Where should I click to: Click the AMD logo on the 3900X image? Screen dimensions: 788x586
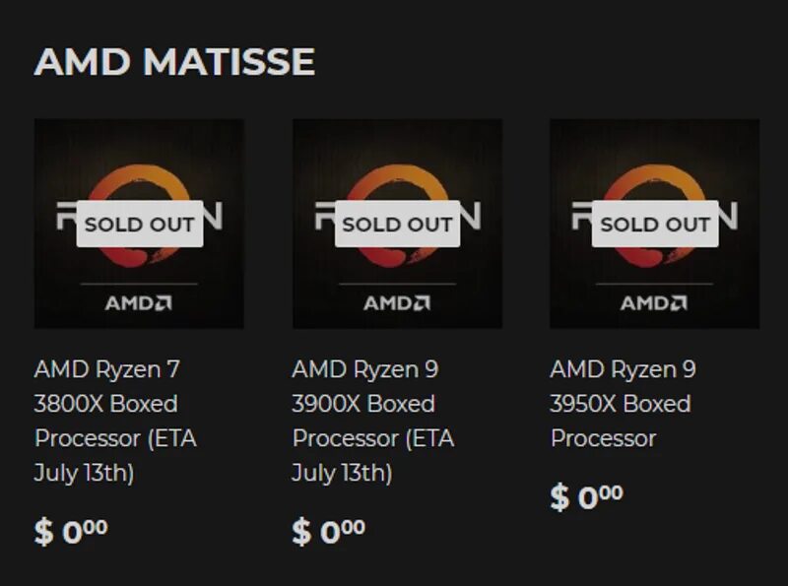click(x=397, y=302)
